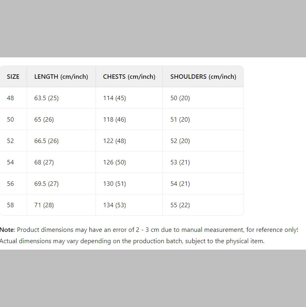The height and width of the screenshot is (307, 306).
Task: Click the 63.5 (25) length value
Action: tap(46, 98)
